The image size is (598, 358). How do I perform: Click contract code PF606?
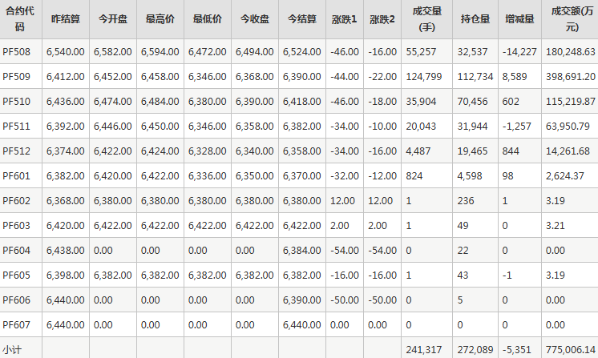point(16,300)
